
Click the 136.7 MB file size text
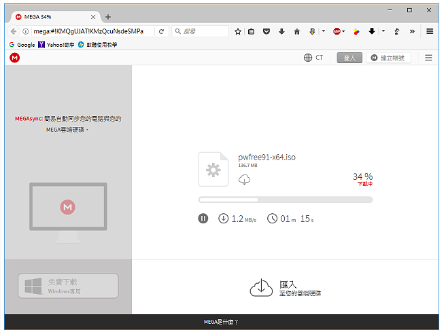(247, 165)
